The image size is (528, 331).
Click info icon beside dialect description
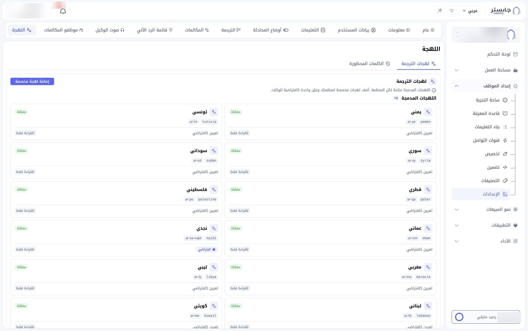coord(434,90)
